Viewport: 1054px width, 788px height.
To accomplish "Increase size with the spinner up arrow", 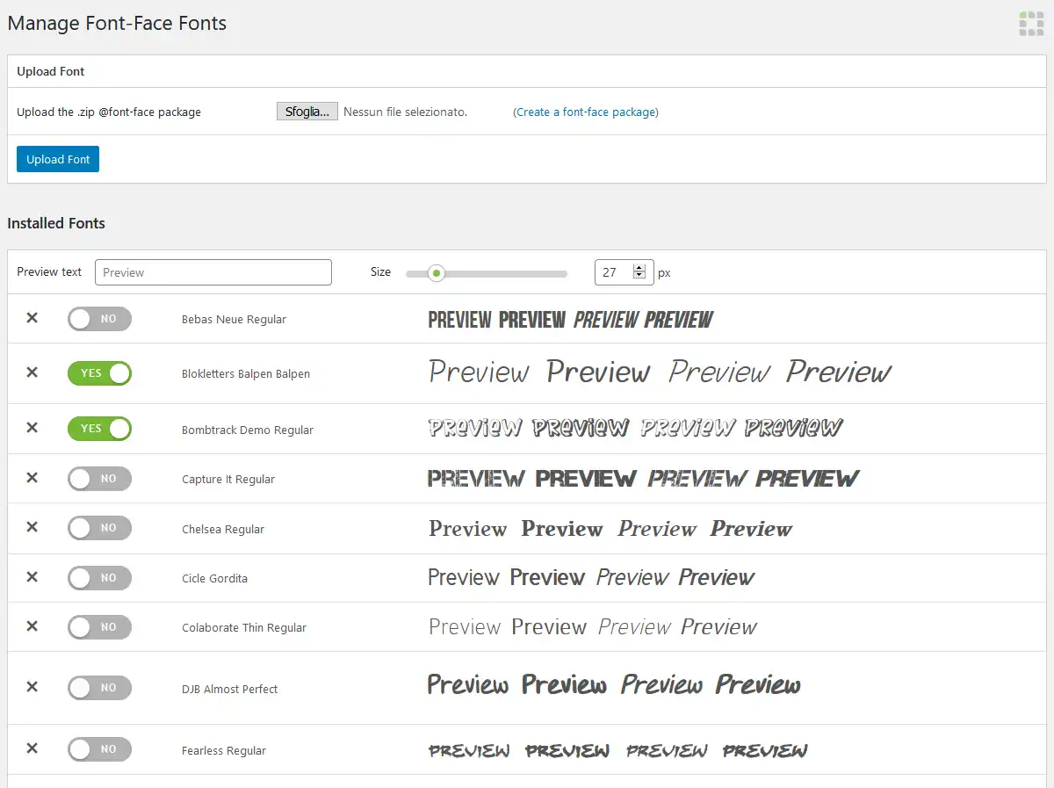I will click(640, 267).
